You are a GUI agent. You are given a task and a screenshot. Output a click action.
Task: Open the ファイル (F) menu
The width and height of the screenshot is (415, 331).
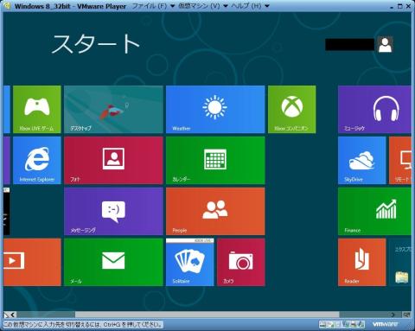(153, 6)
